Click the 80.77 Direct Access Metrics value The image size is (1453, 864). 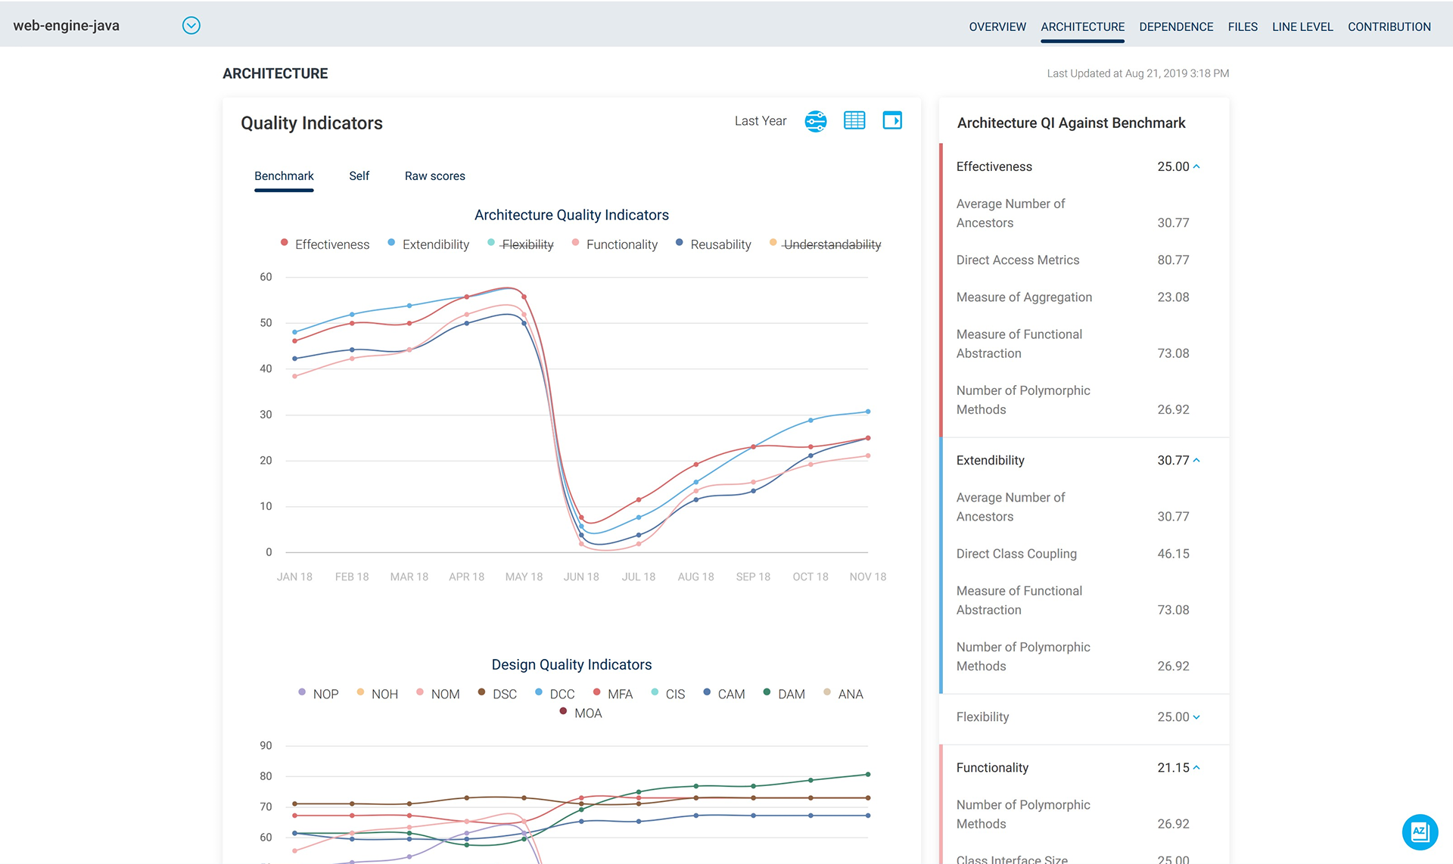(1173, 260)
